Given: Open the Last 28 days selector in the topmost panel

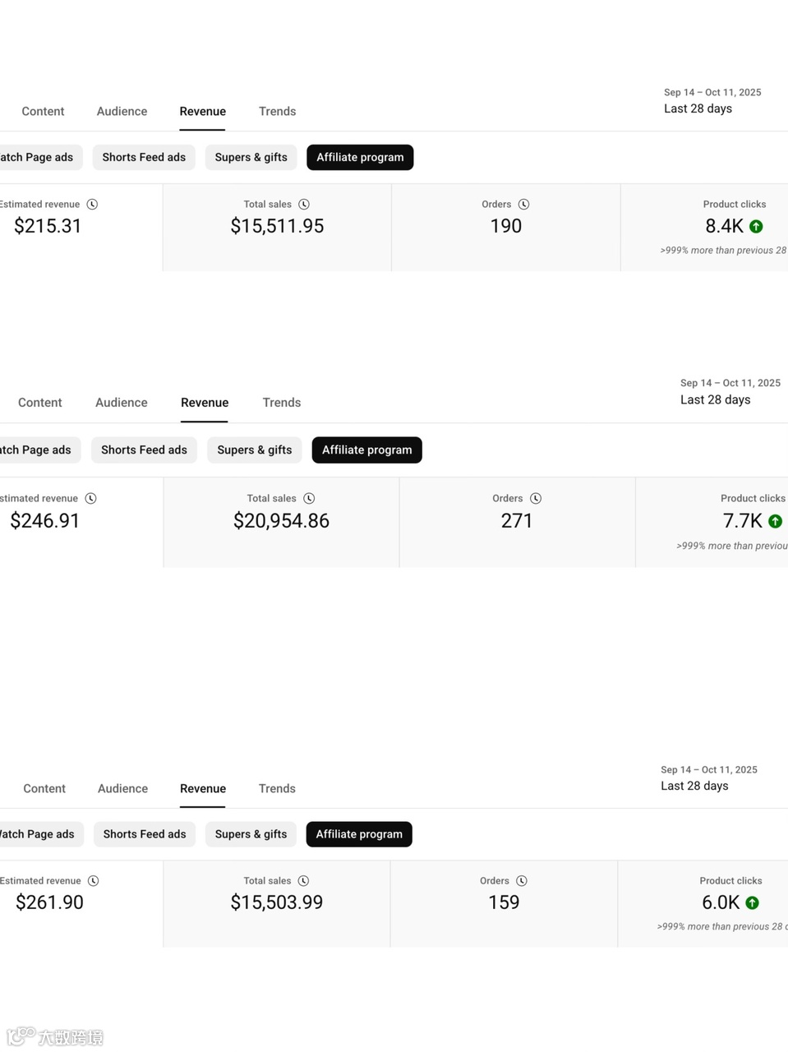Looking at the screenshot, I should pos(698,108).
